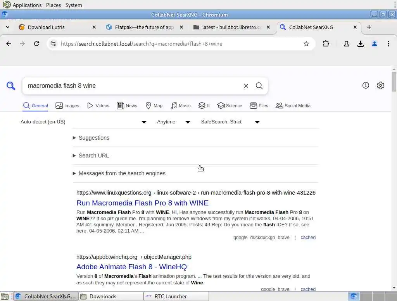Open more options dots beside brave, linuxquestions
Viewport: 397px width, 301px height.
point(295,238)
